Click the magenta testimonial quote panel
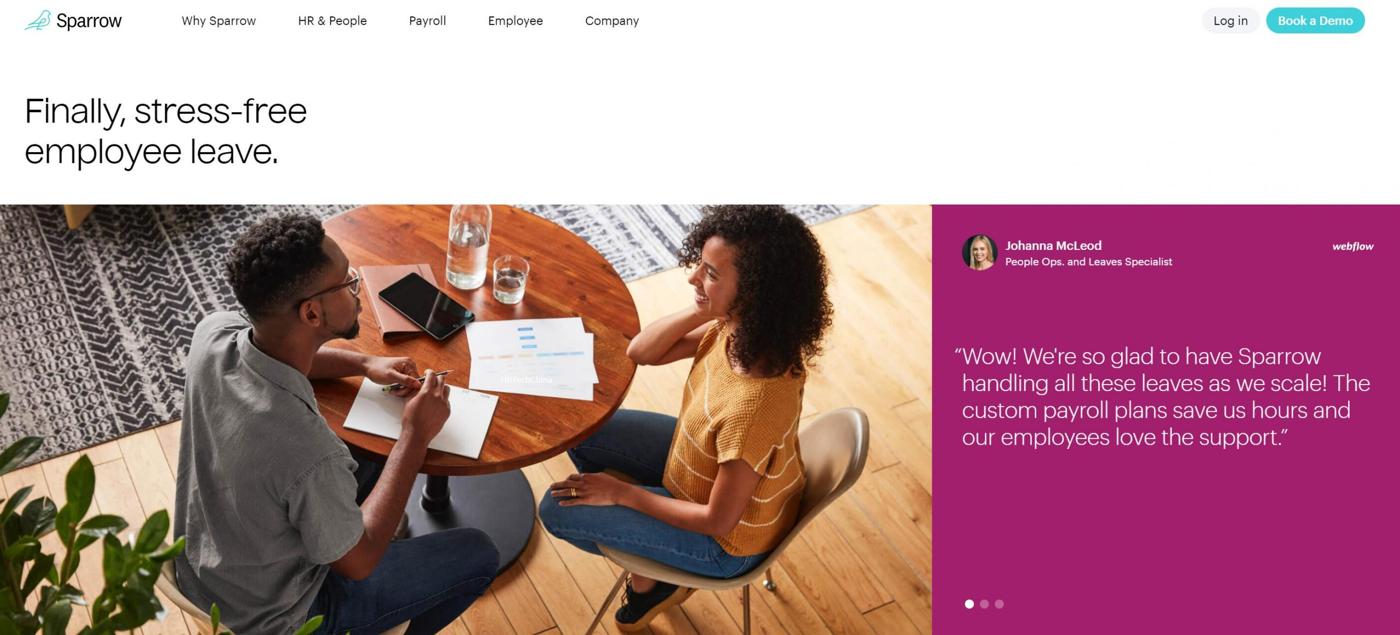 (x=1166, y=420)
